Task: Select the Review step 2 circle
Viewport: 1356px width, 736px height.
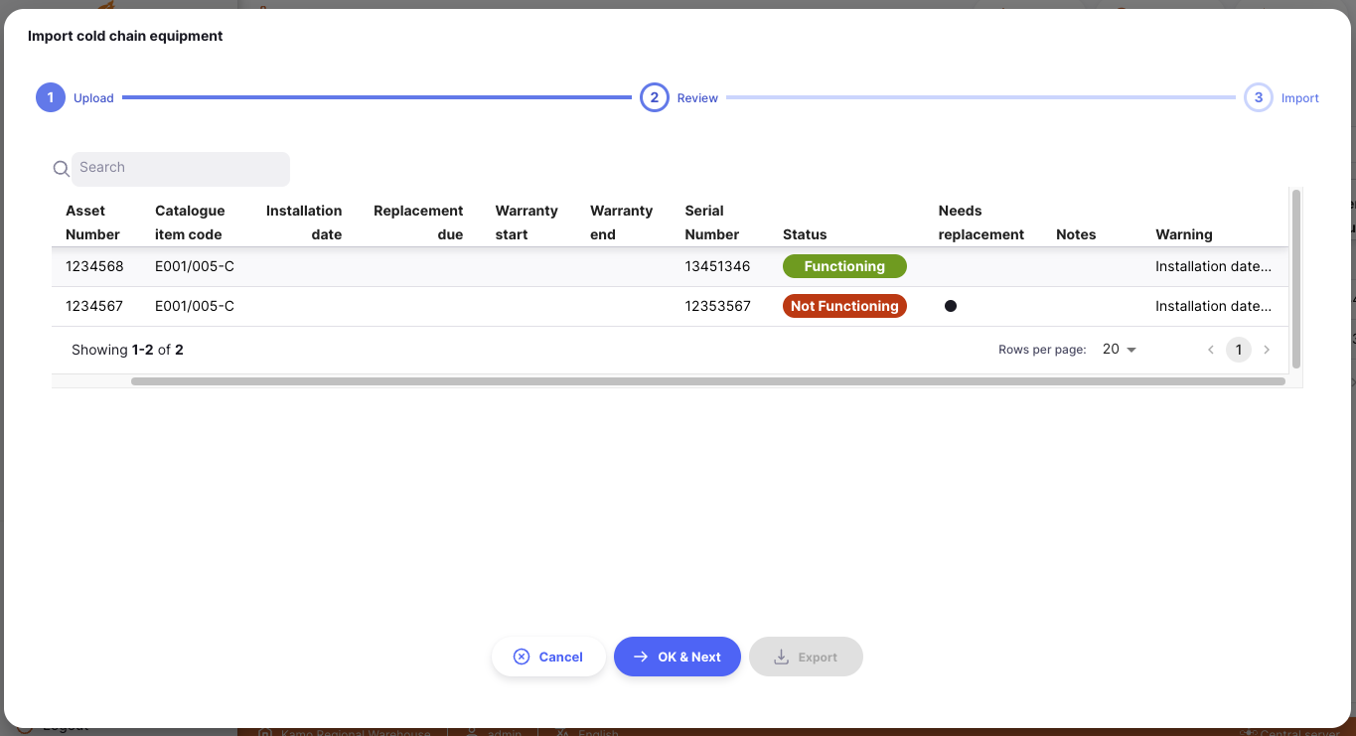Action: [x=654, y=97]
